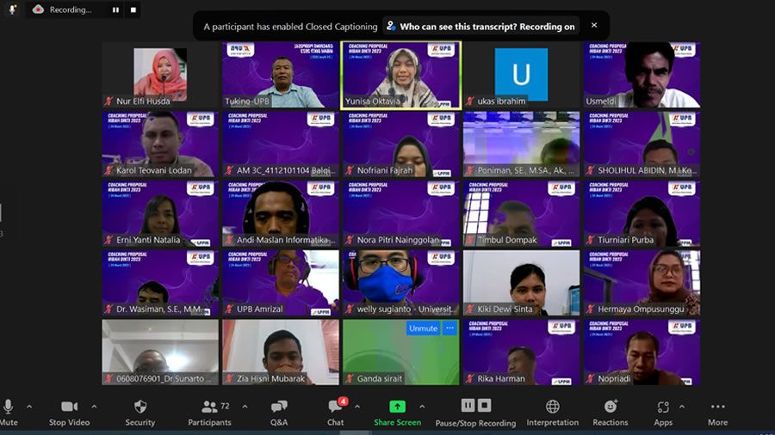Viewport: 775px width, 435px height.
Task: Expand video options arrow beside Stop Video
Action: 94,407
